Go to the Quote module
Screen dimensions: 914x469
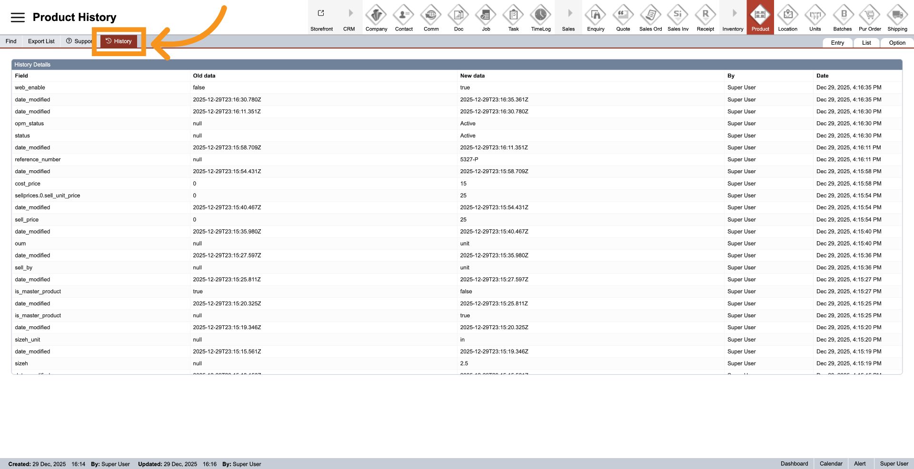tap(623, 18)
